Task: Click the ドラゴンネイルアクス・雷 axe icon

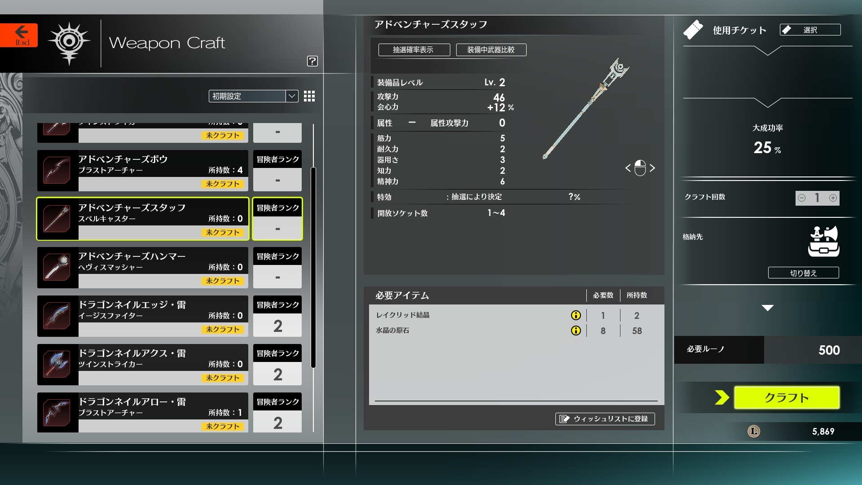Action: pos(57,364)
